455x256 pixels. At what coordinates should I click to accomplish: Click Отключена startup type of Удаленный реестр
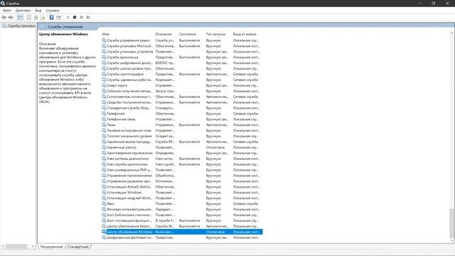tap(215, 147)
